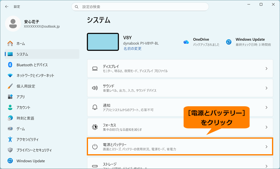Open アプリ settings page

42,97
